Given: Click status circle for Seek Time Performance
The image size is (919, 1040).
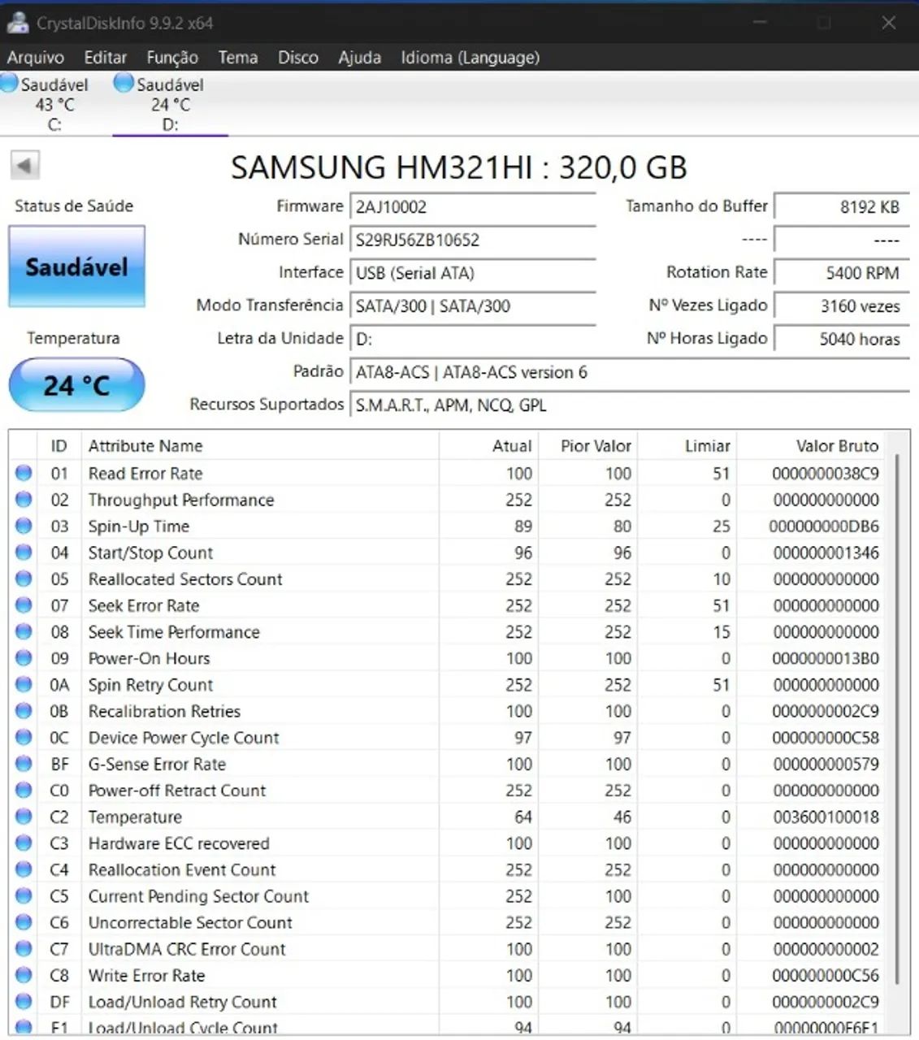Looking at the screenshot, I should [x=24, y=631].
